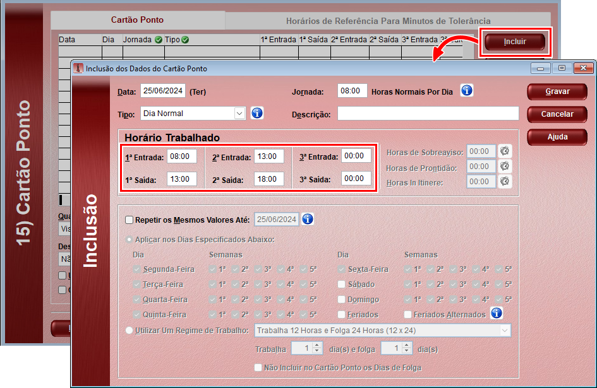597x388 pixels.
Task: Click the 2ª Saída column header in table
Action: tap(384, 40)
